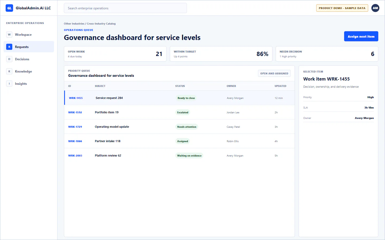Click the Other Industries breadcrumb
The image size is (385, 240).
pyautogui.click(x=74, y=24)
